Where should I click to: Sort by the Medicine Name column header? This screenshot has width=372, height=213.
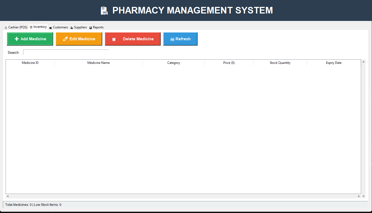point(99,63)
